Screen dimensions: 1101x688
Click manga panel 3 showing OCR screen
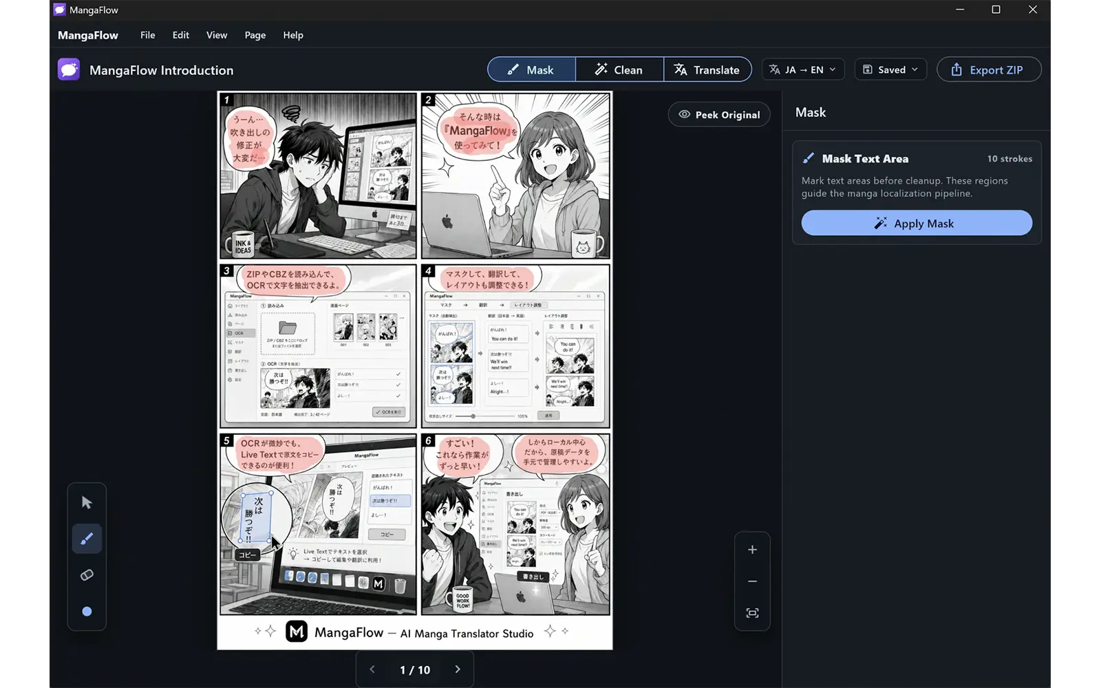tap(318, 346)
